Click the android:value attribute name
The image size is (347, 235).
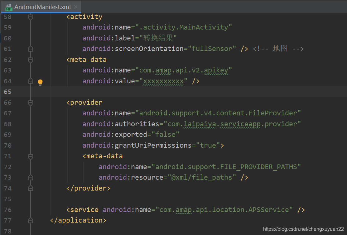coord(109,81)
